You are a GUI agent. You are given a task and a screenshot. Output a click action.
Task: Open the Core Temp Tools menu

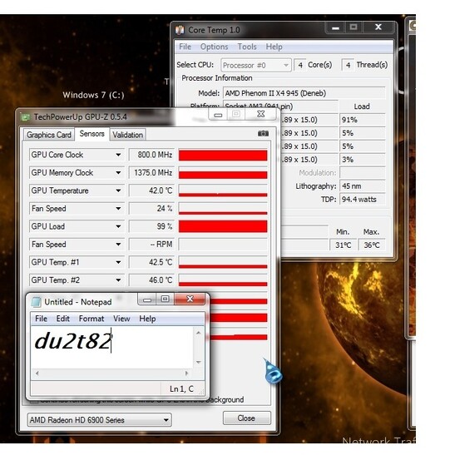247,47
